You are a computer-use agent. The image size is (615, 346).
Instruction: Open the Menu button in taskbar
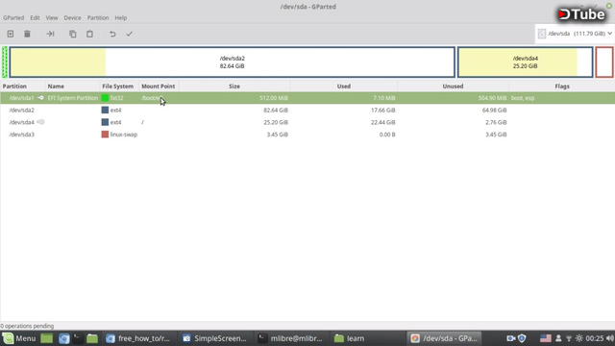tap(19, 338)
